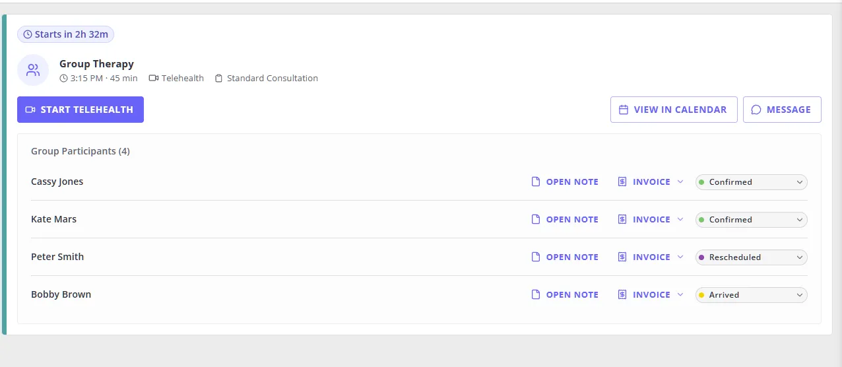This screenshot has height=367, width=842.
Task: Open note for Bobby Brown
Action: (566, 295)
